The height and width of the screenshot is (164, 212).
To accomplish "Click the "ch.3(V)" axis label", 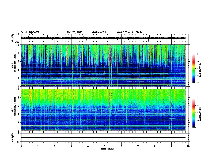I will tap(13, 138).
